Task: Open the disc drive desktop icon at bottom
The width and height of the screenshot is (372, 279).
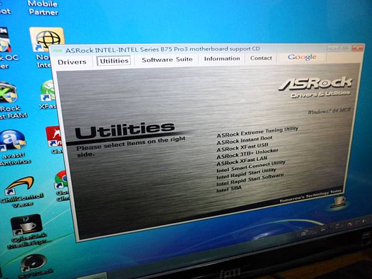Action: 34,266
